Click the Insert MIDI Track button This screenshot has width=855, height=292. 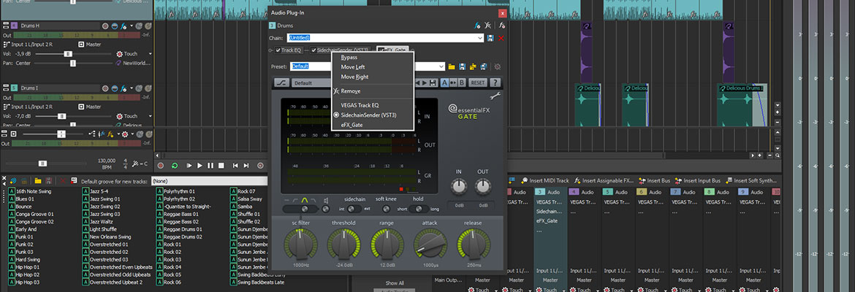tap(544, 180)
